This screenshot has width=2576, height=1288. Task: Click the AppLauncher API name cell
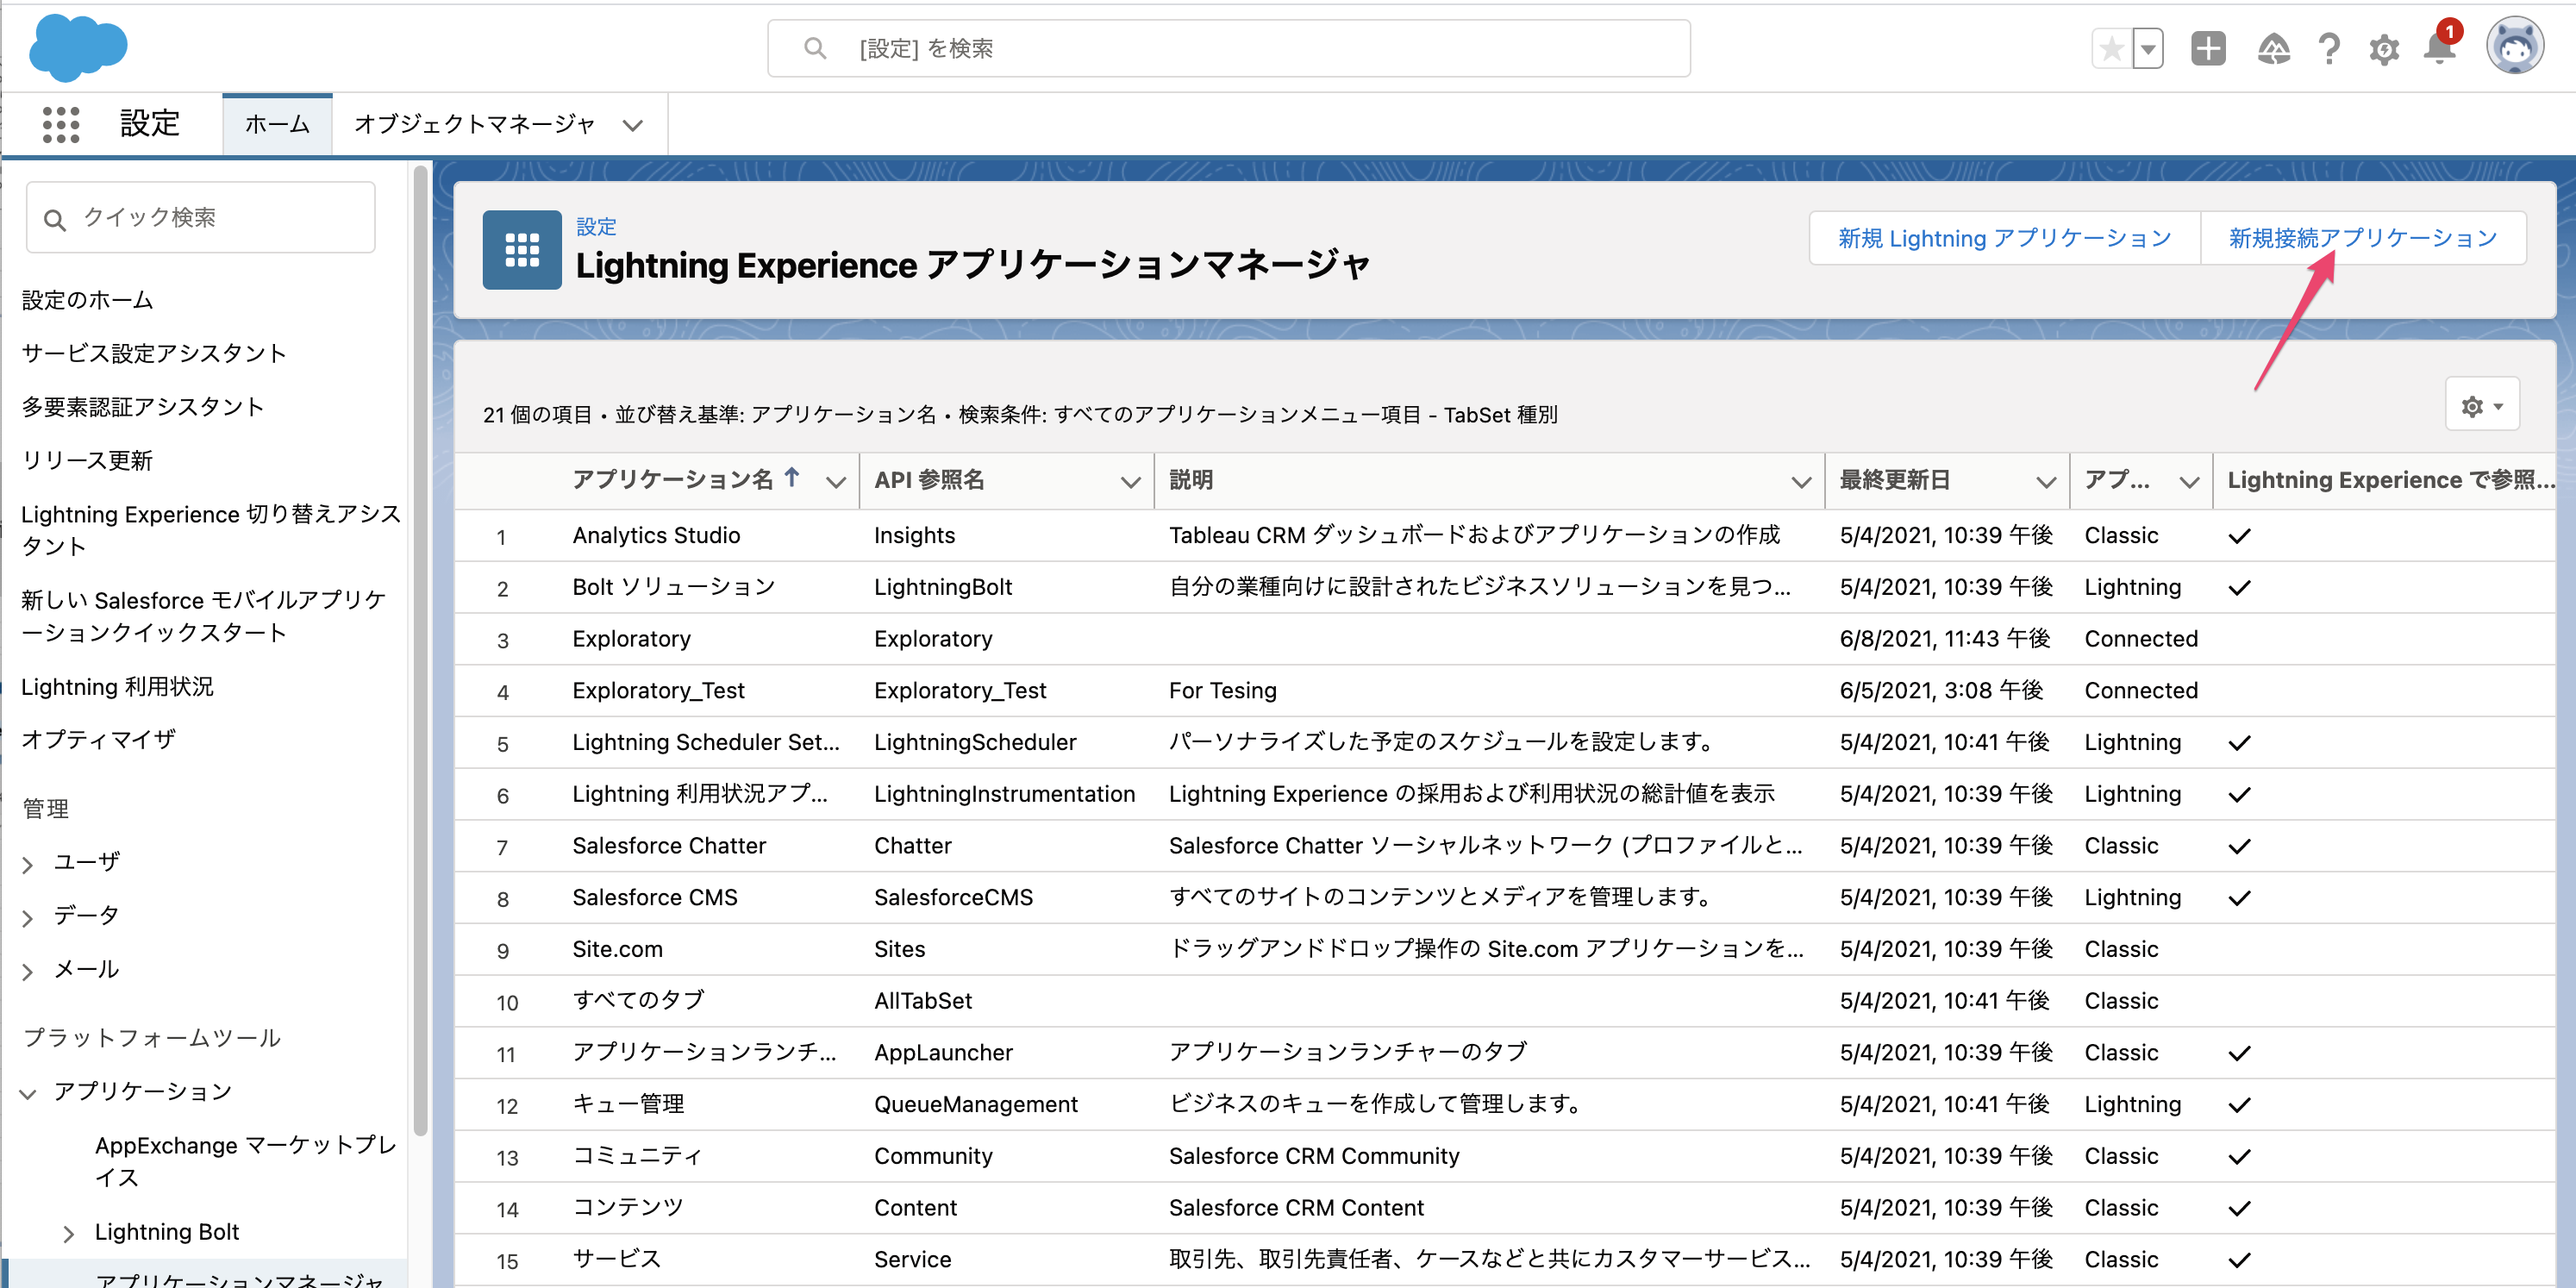[x=943, y=1052]
